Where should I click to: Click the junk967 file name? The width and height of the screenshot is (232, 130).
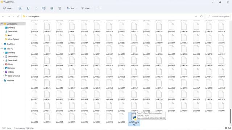(122, 99)
